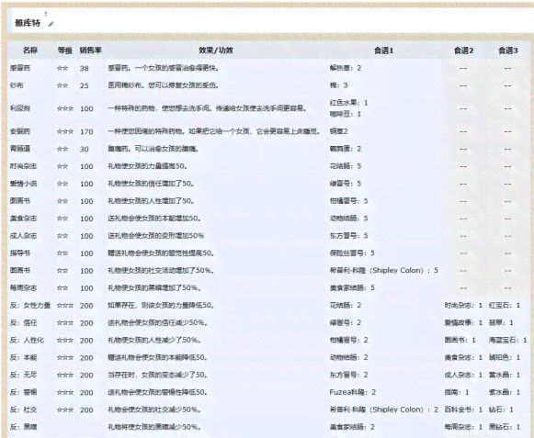Screen dimensions: 534x438
Task: Click the sale rate value 170
Action: (86, 131)
